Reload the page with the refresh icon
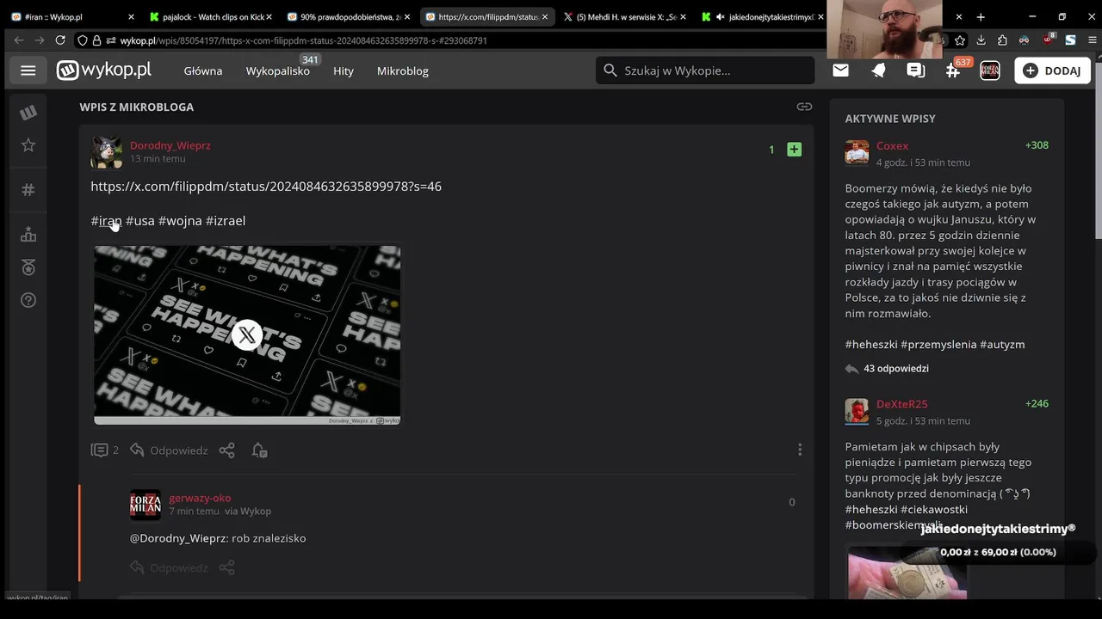The width and height of the screenshot is (1102, 619). (60, 40)
